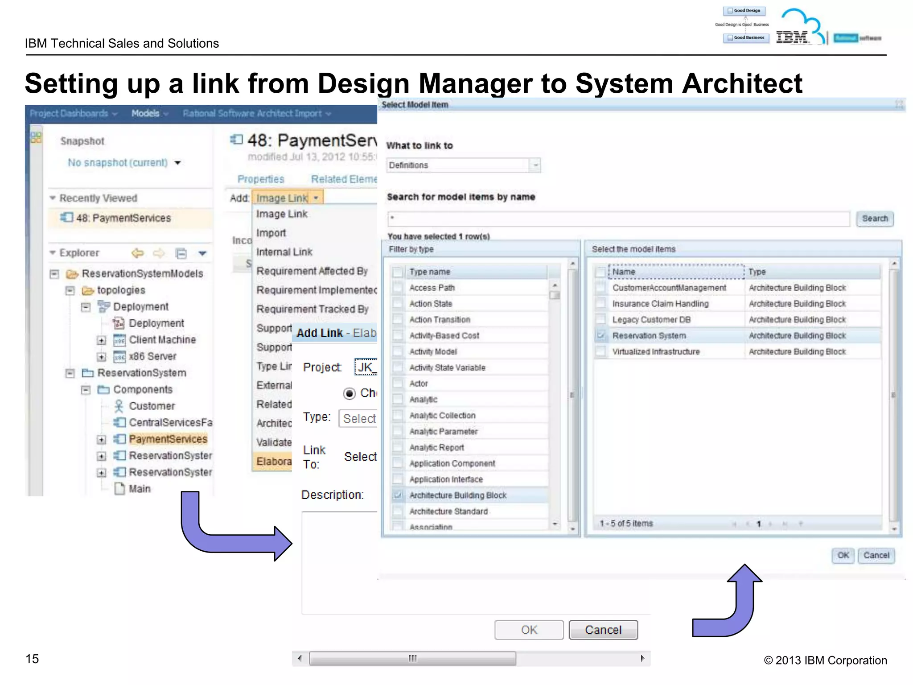Screen dimensions: 913x685
Task: Click the Deployment topology node icon
Action: click(103, 307)
